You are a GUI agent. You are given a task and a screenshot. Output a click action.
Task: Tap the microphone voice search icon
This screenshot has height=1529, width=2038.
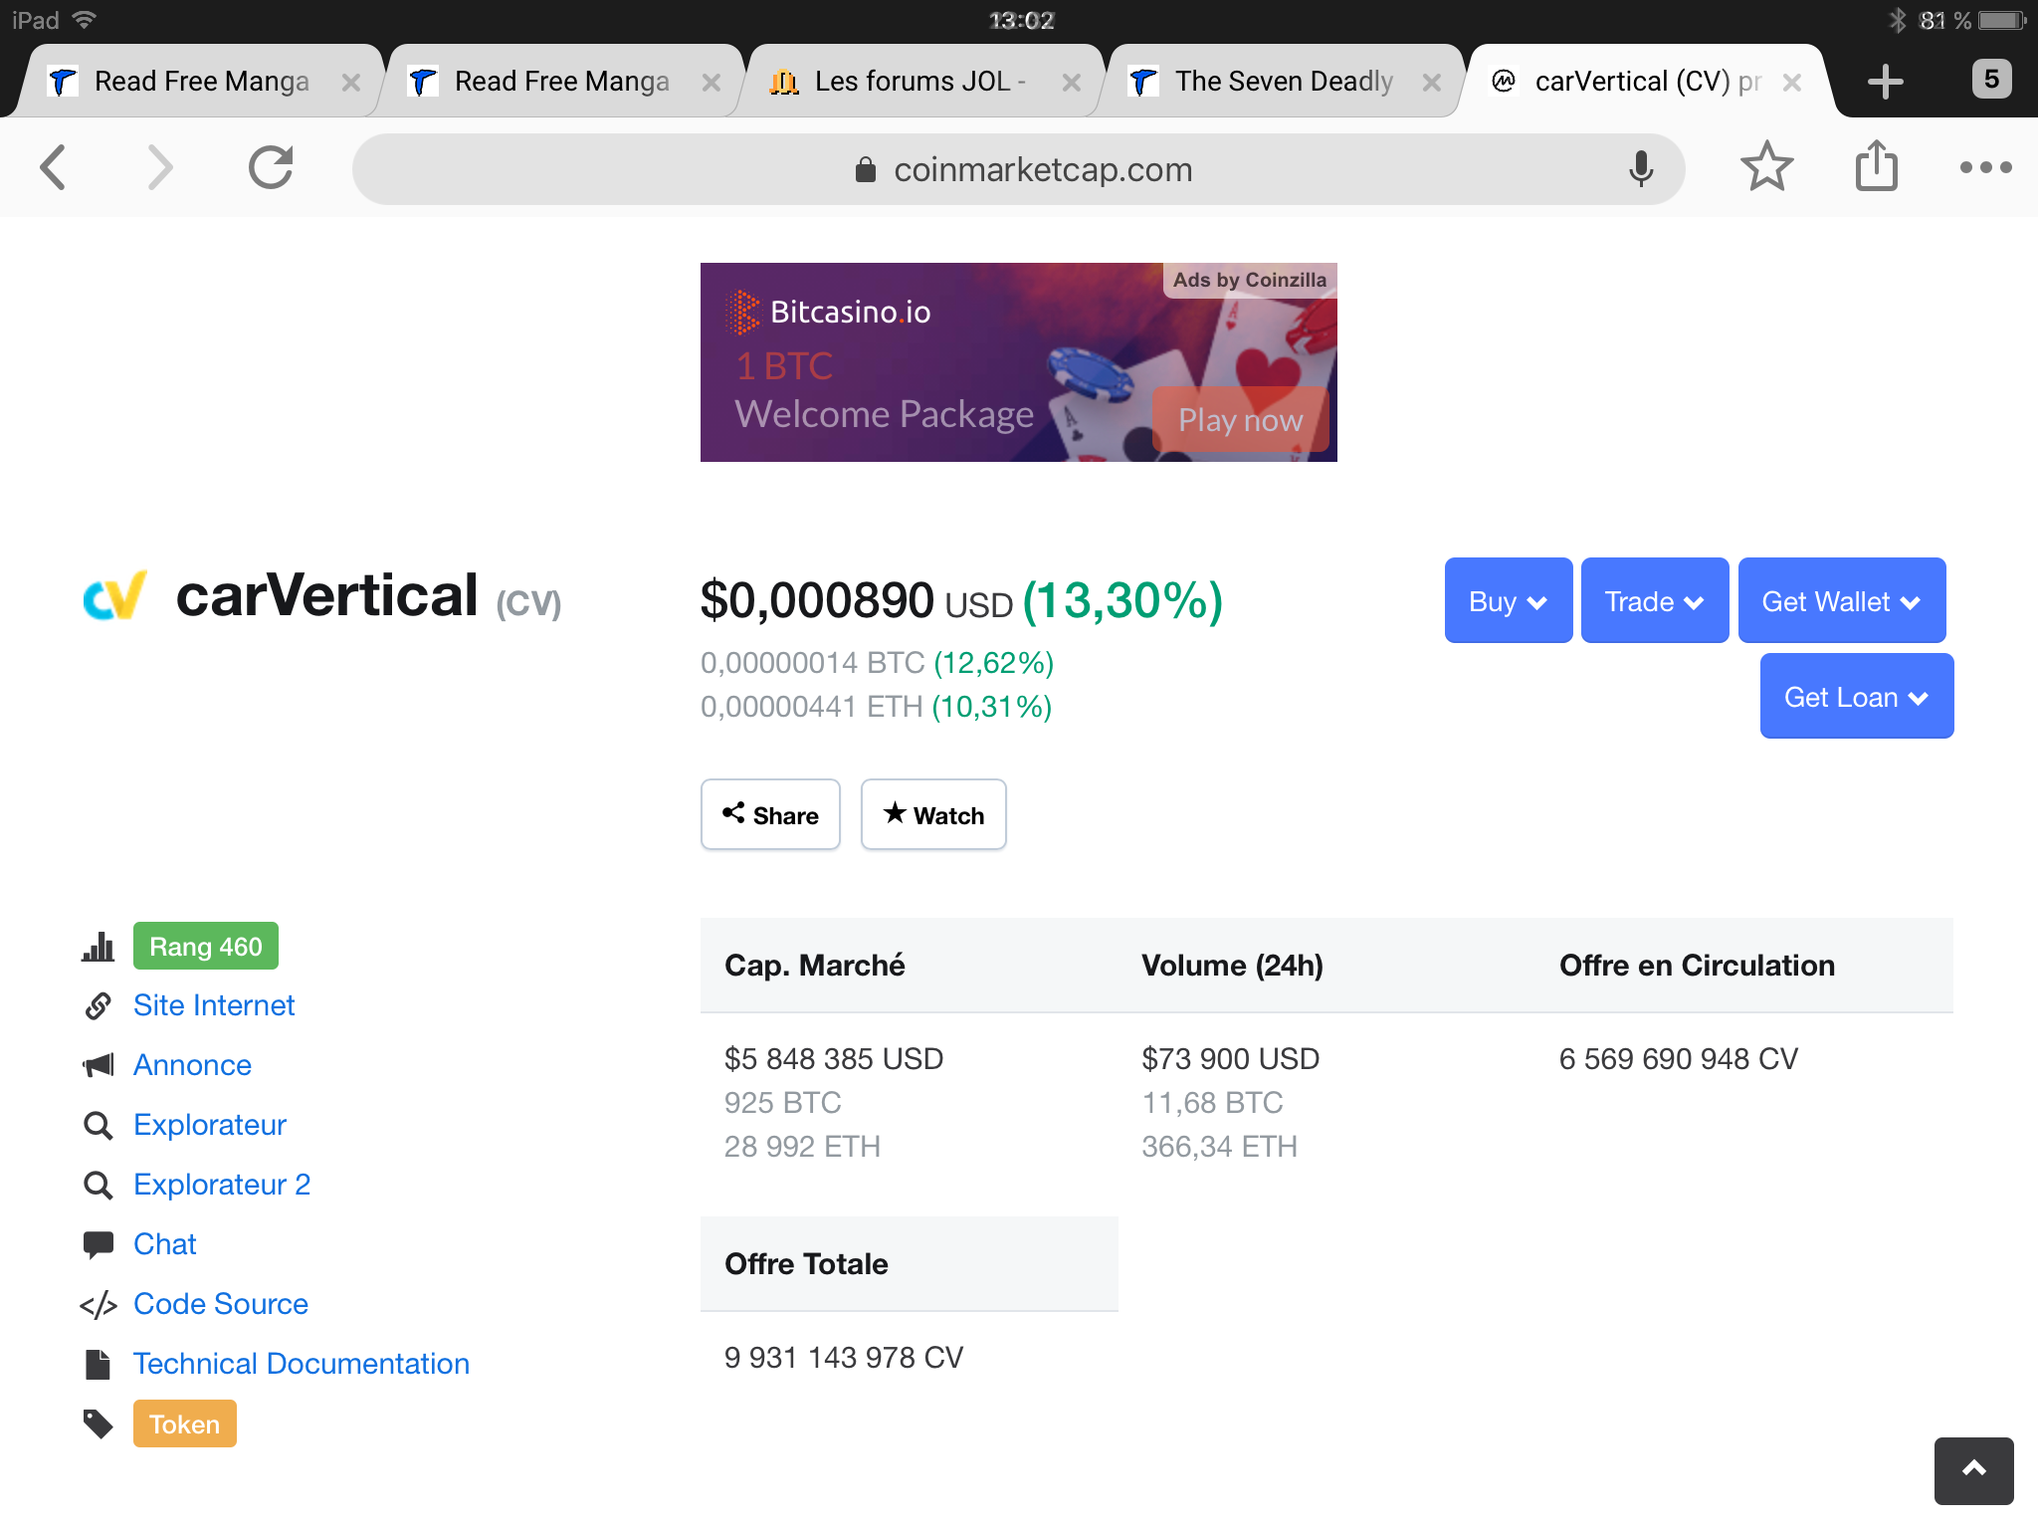click(1641, 169)
